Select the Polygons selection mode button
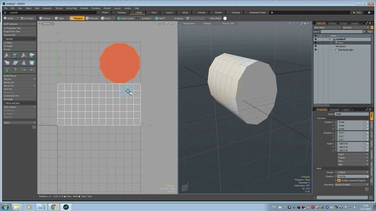The width and height of the screenshot is (376, 211). 77,18
